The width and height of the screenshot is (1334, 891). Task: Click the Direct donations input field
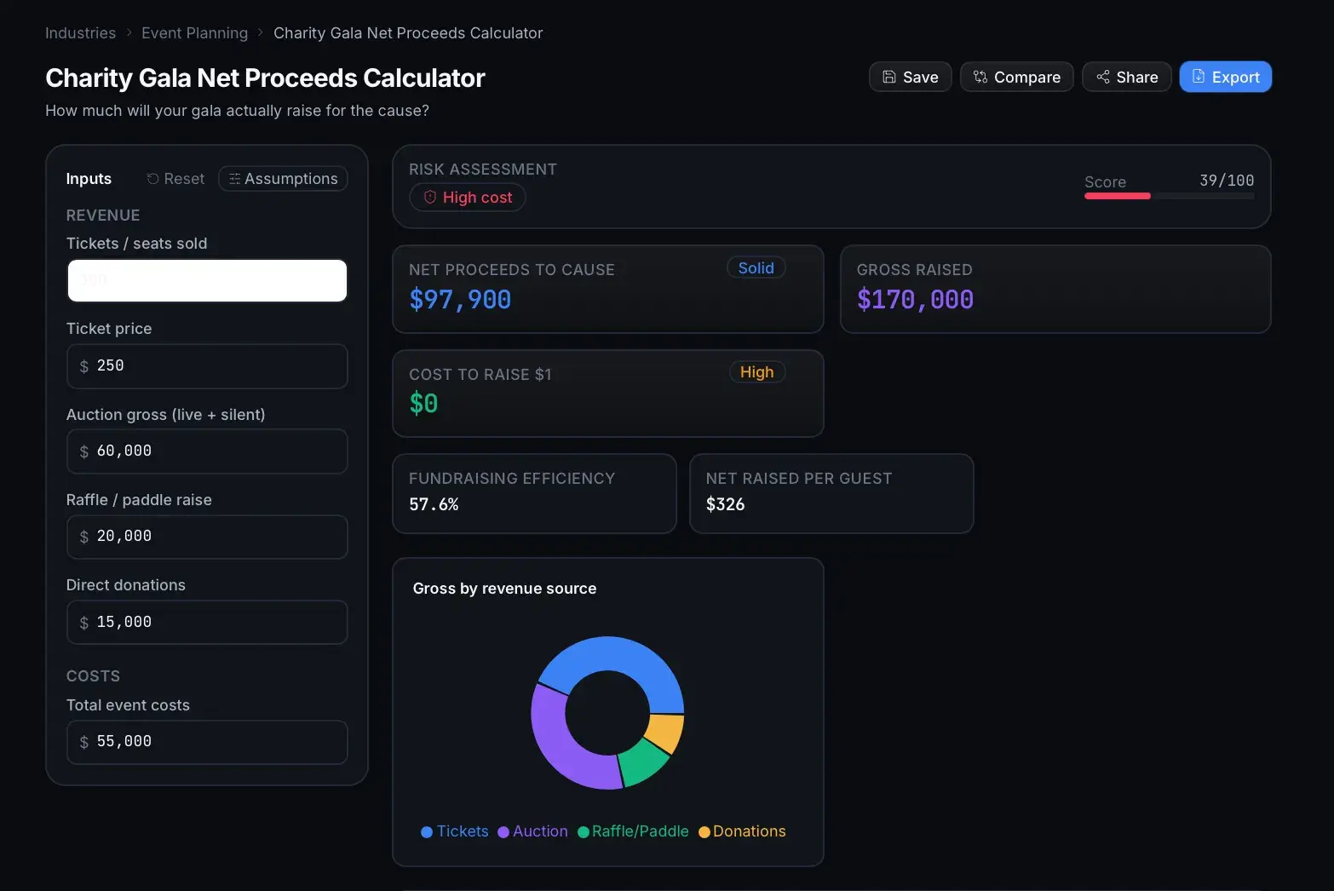207,623
